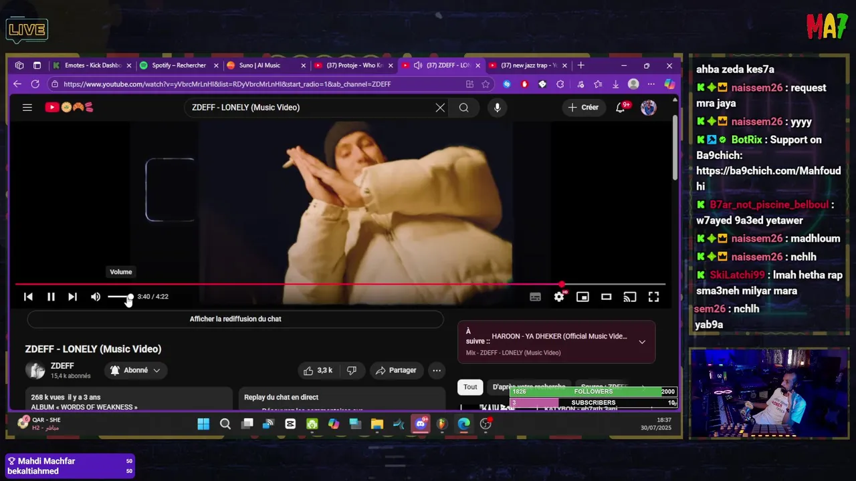Set the volume slider to the middle
Image resolution: width=856 pixels, height=481 pixels.
[120, 297]
